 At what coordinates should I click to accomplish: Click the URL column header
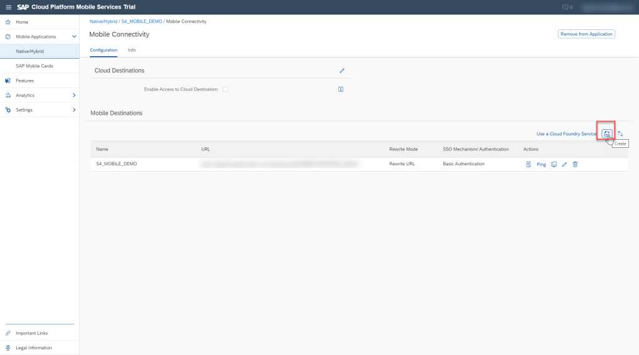205,149
